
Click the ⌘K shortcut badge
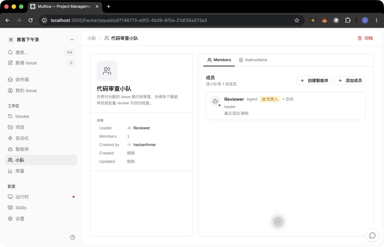point(70,52)
